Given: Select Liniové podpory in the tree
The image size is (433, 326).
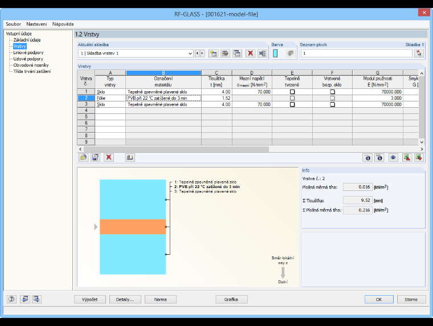Looking at the screenshot, I should [x=28, y=52].
